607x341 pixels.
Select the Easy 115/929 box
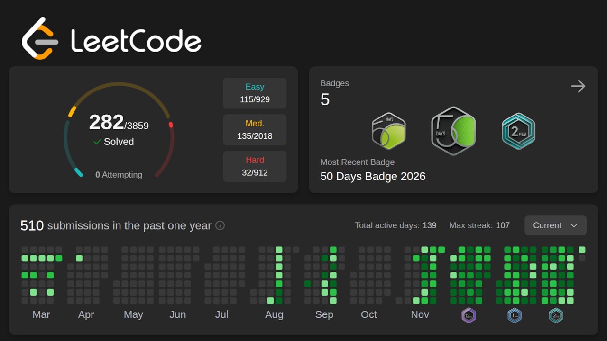click(x=255, y=93)
